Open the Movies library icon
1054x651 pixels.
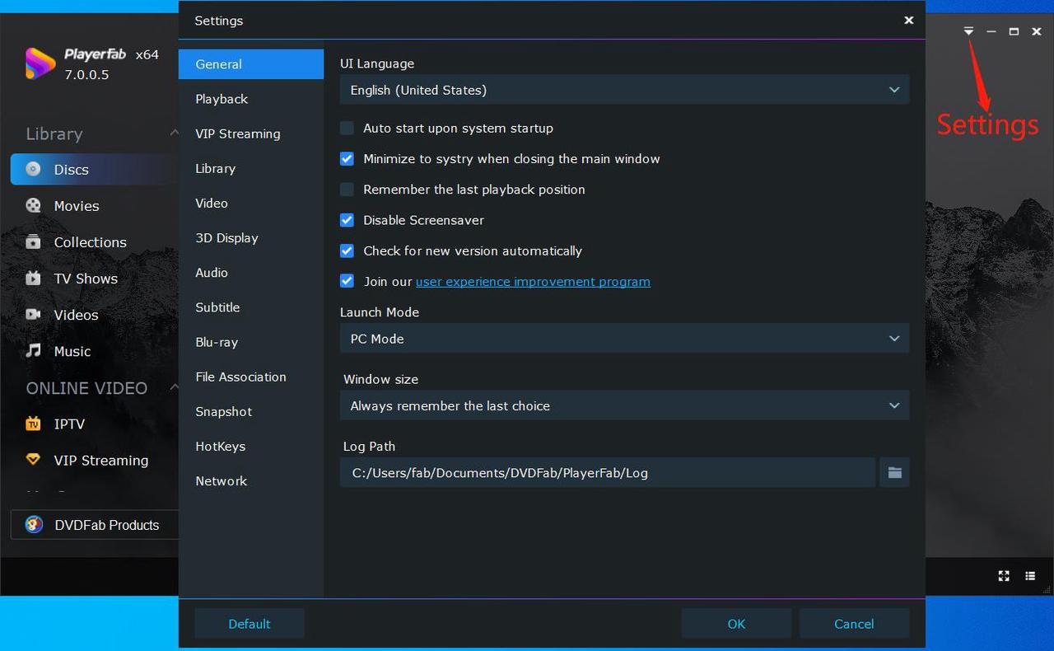33,206
